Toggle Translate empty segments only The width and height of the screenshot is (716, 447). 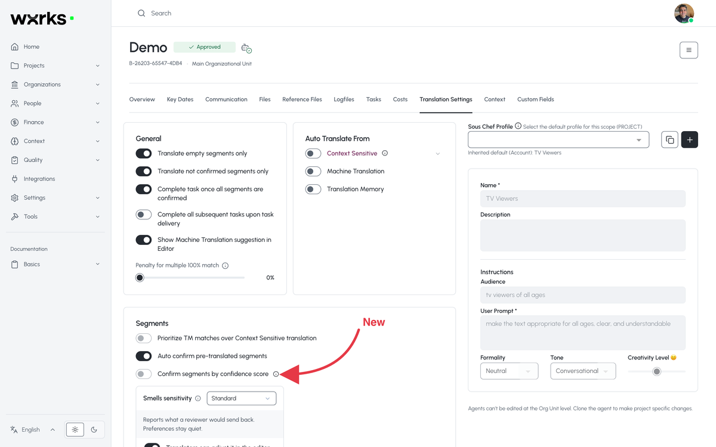(144, 153)
